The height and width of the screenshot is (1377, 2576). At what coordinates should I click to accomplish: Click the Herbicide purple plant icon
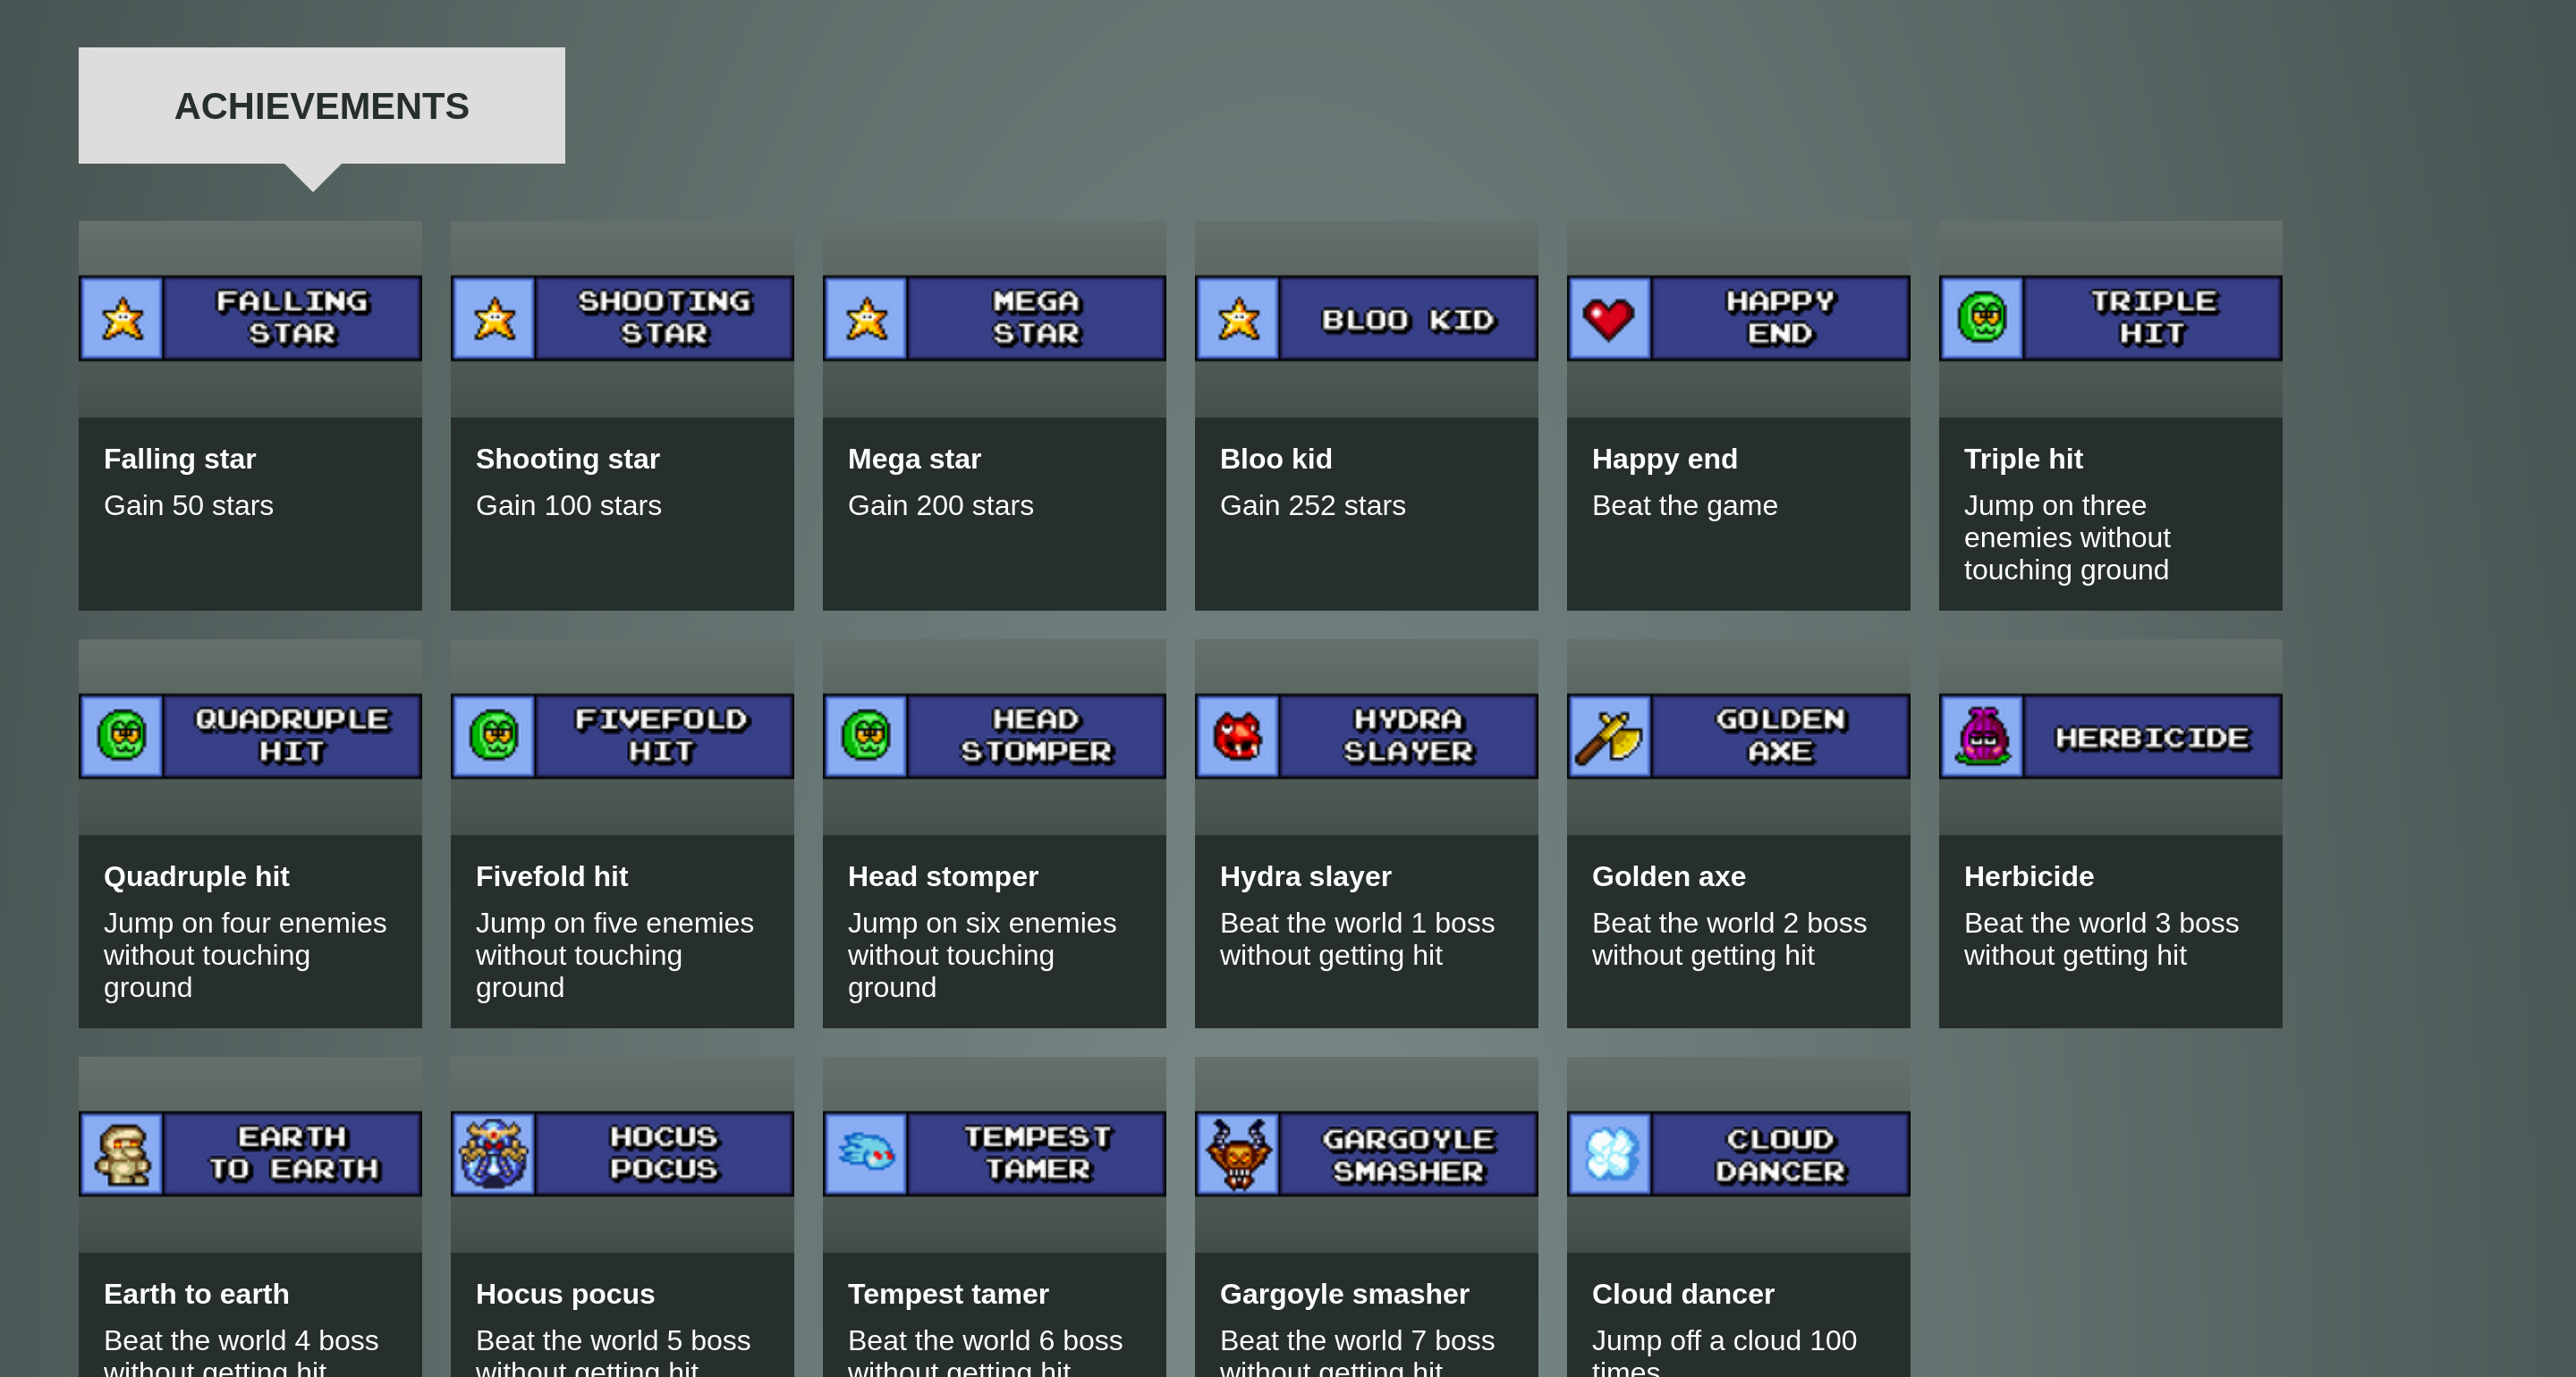(x=1982, y=736)
